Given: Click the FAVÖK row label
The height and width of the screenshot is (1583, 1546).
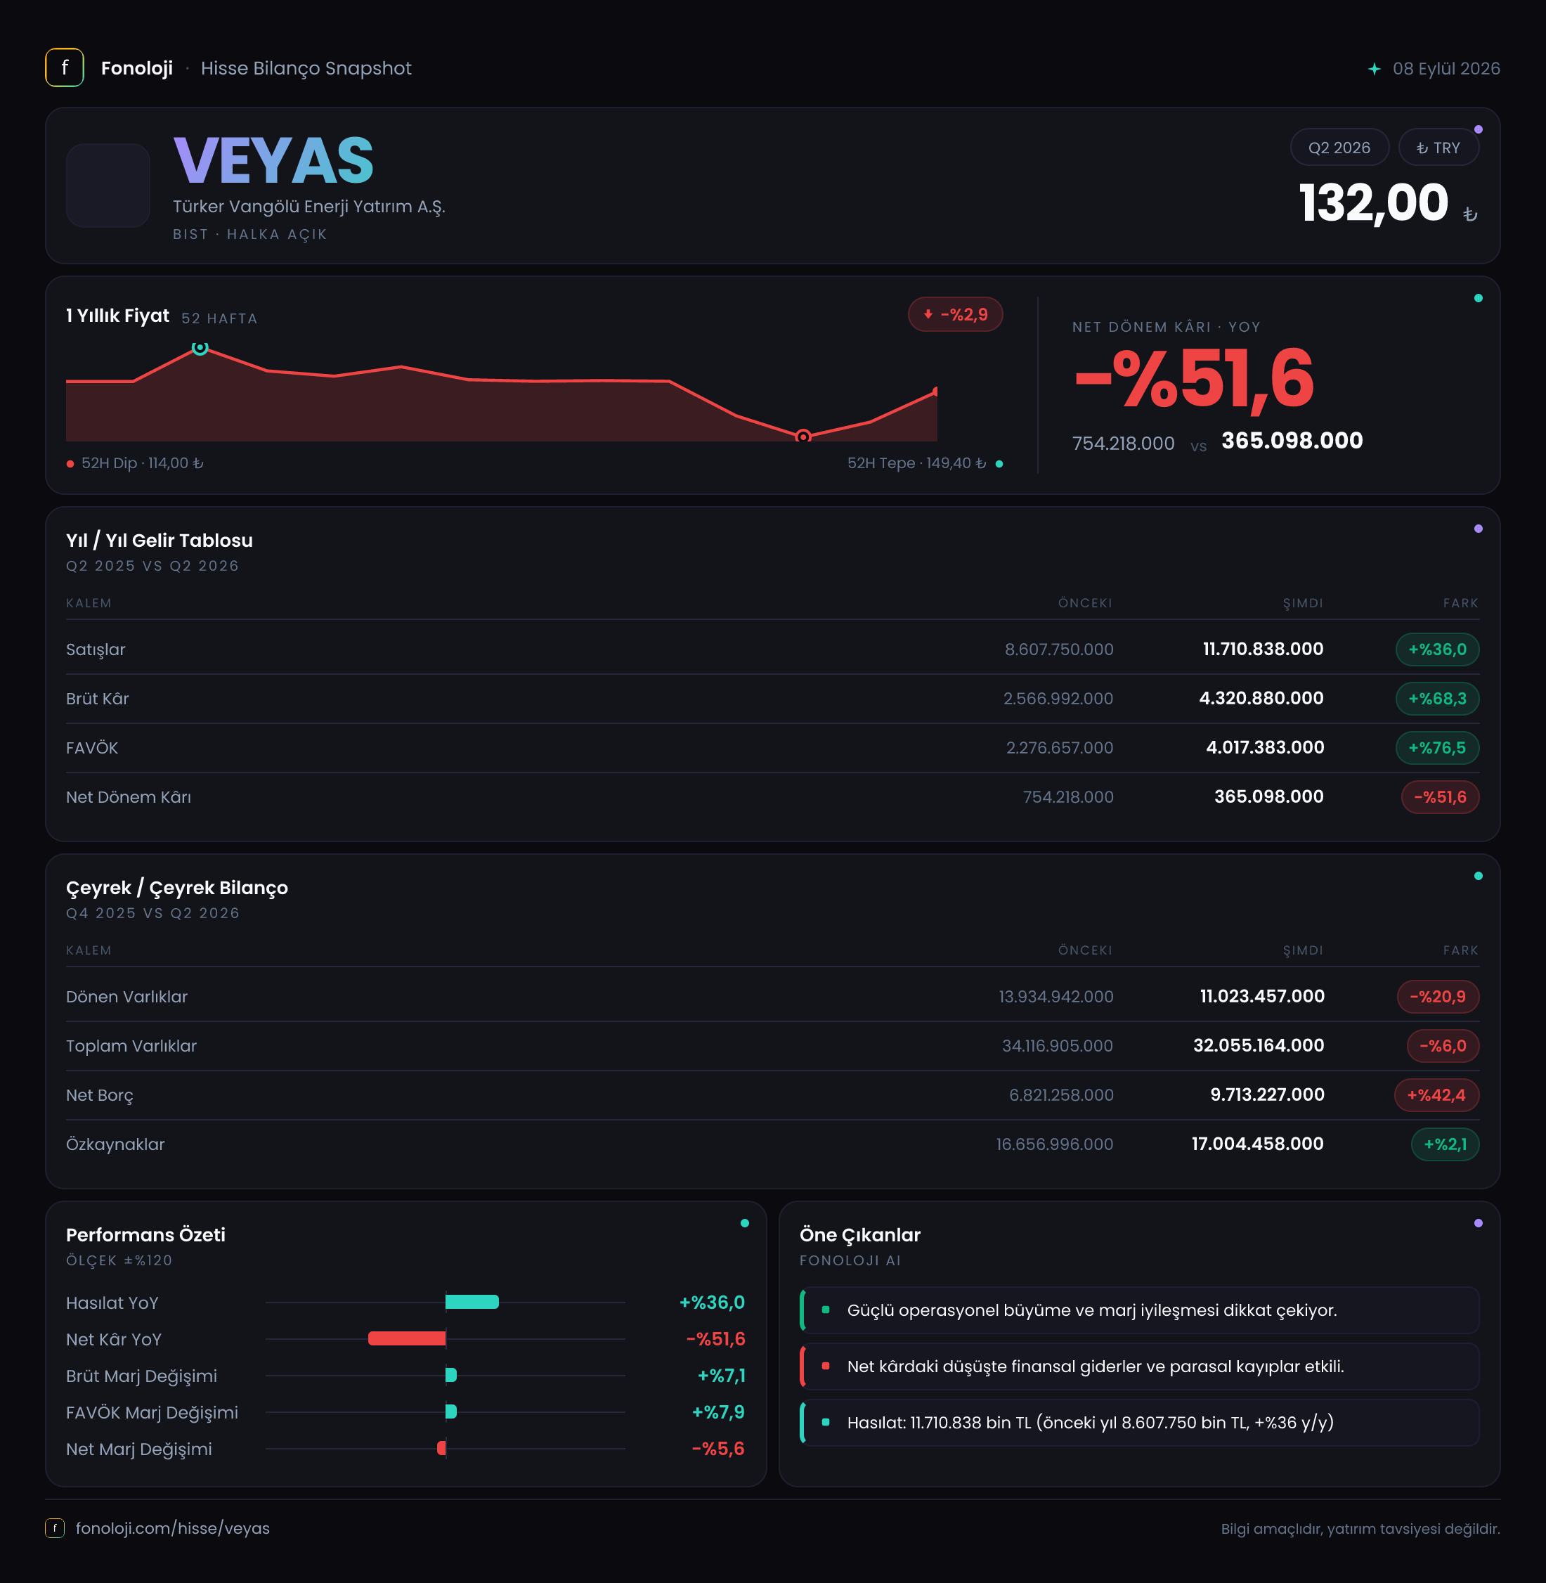Looking at the screenshot, I should (x=92, y=747).
